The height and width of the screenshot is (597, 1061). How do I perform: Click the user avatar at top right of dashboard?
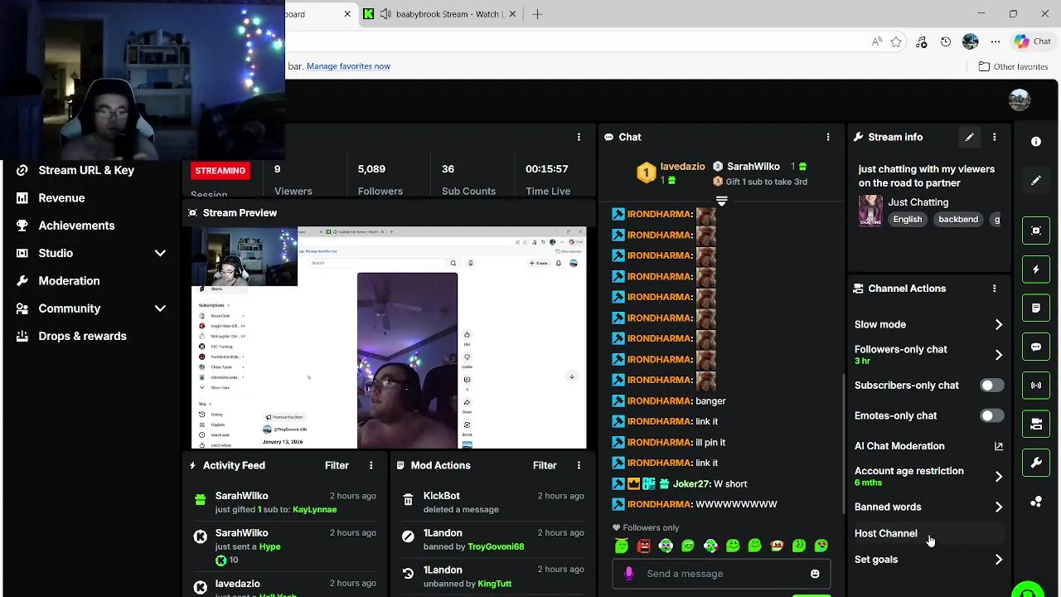click(1020, 100)
